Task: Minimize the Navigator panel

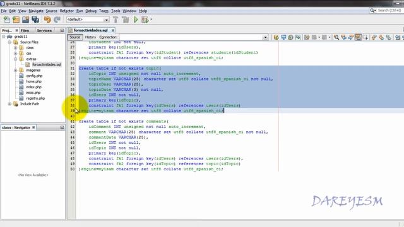Action: click(62, 127)
